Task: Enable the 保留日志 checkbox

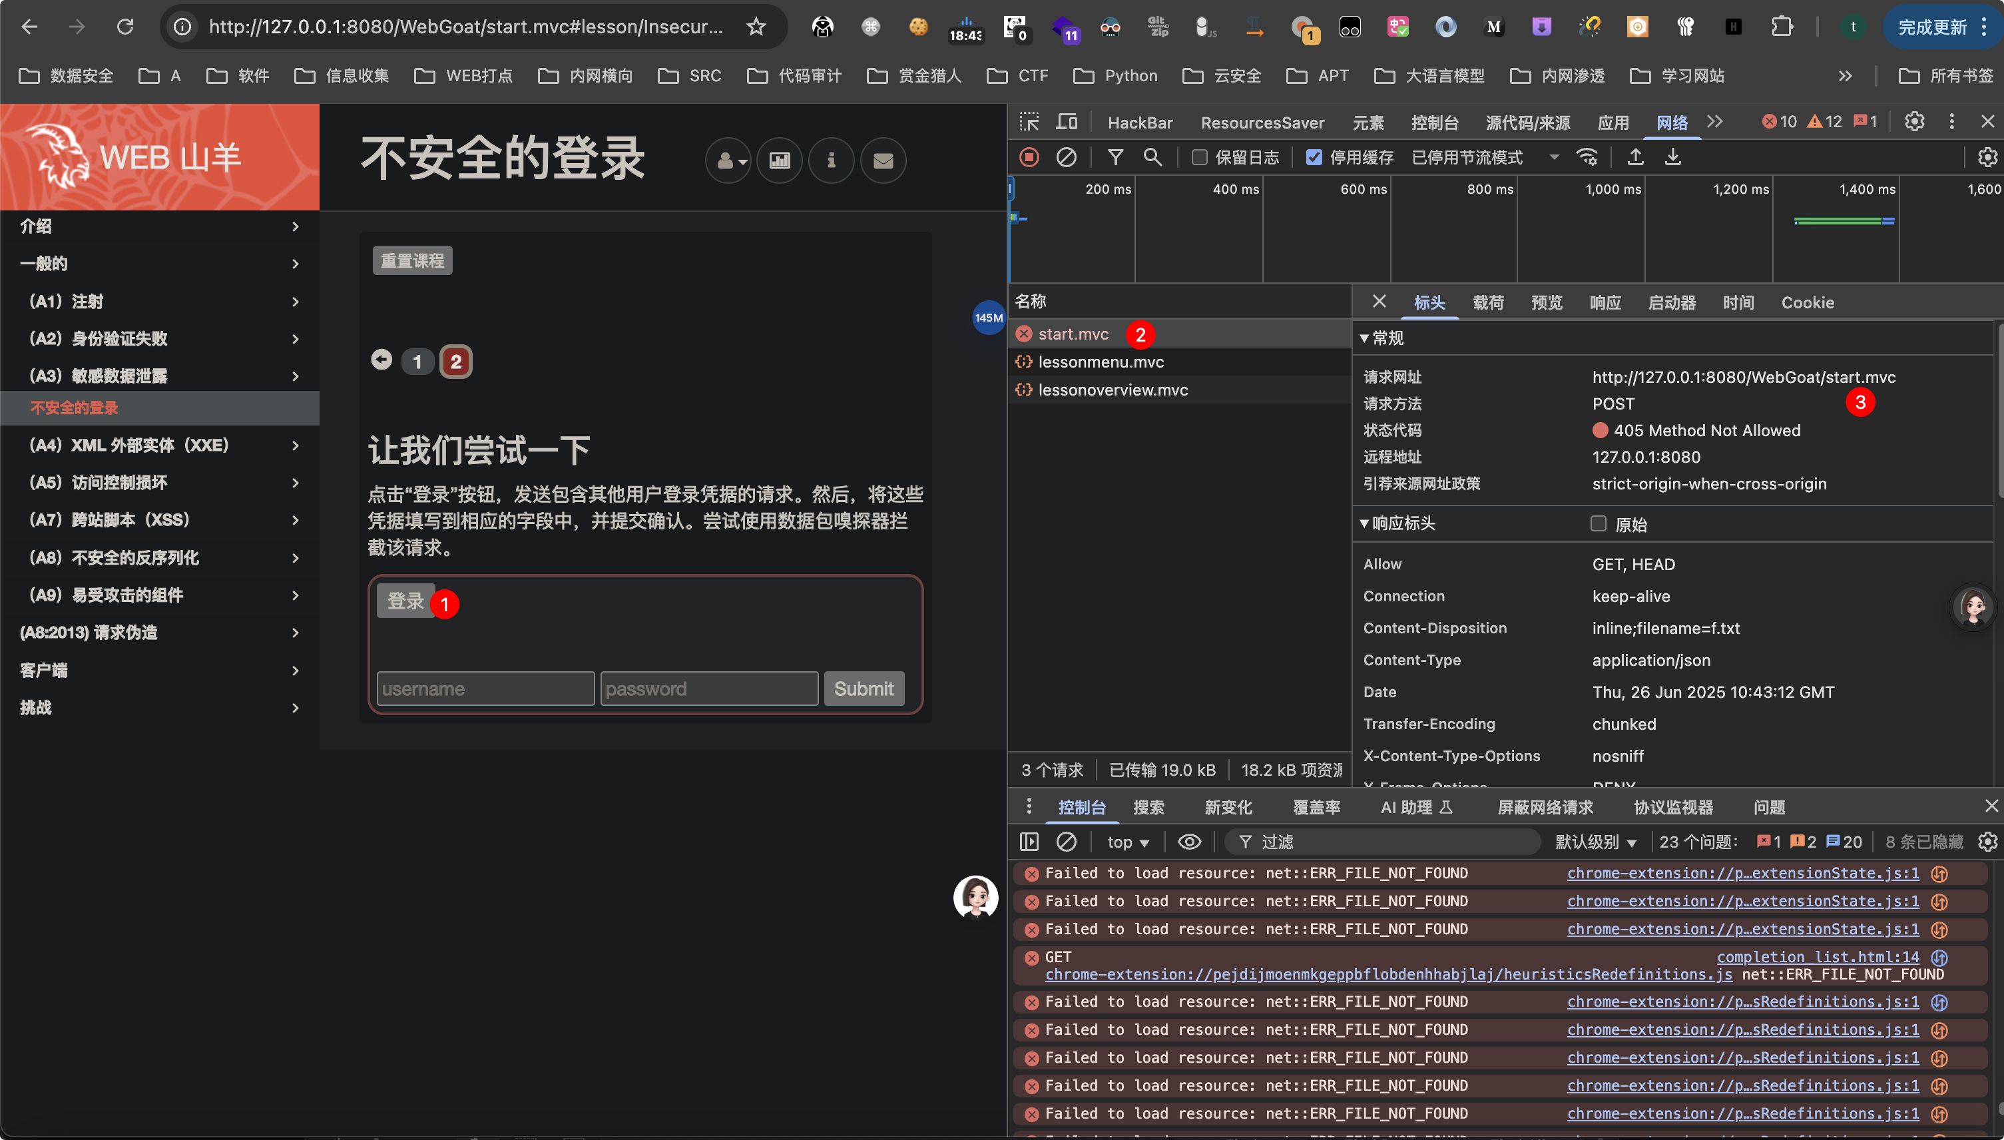Action: pos(1199,157)
